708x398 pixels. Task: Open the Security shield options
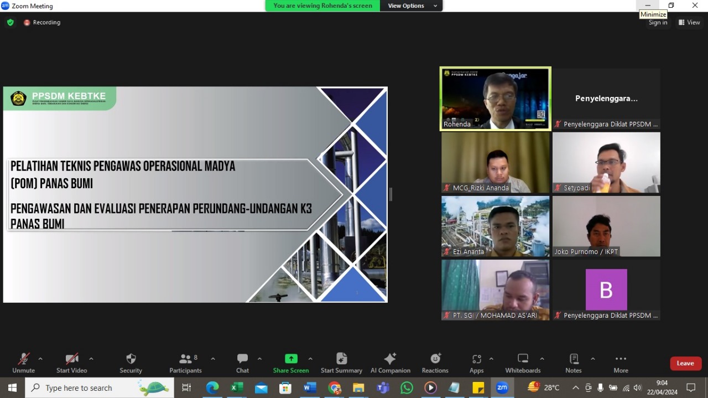point(131,363)
